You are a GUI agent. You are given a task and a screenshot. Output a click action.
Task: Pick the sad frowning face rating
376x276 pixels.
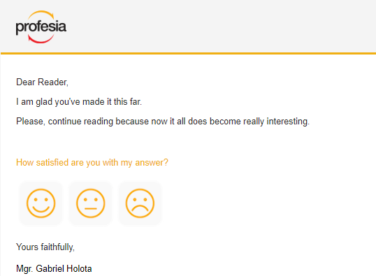(140, 203)
